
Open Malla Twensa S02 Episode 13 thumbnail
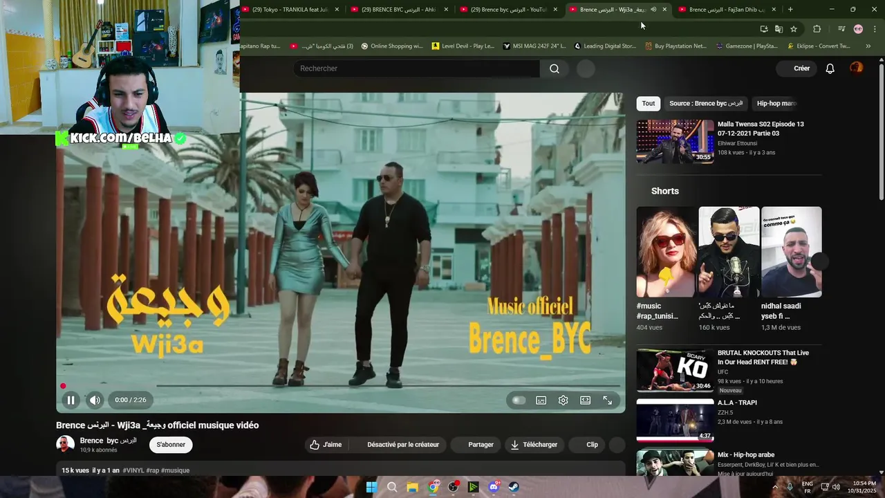pos(675,142)
